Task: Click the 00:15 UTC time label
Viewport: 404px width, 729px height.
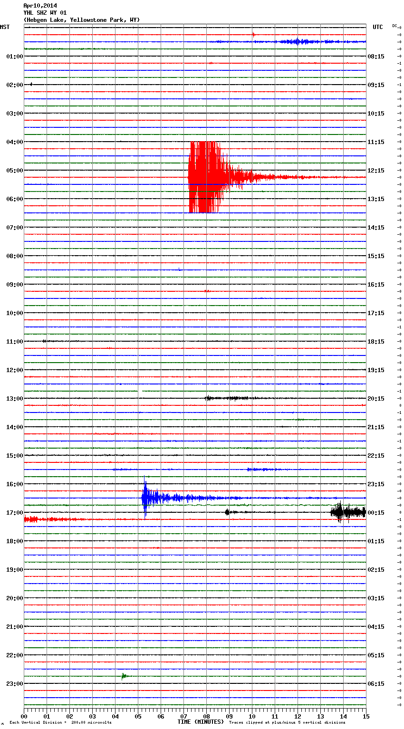Action: point(376,513)
